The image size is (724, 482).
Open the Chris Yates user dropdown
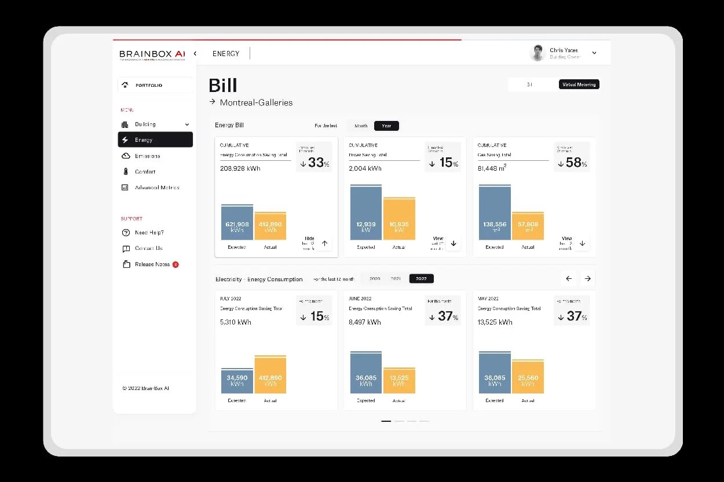coord(594,53)
